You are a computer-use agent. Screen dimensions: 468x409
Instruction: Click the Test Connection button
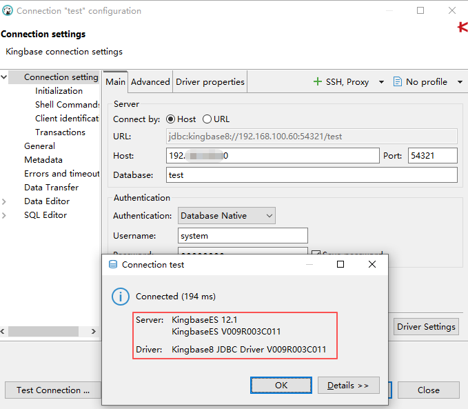coord(53,390)
